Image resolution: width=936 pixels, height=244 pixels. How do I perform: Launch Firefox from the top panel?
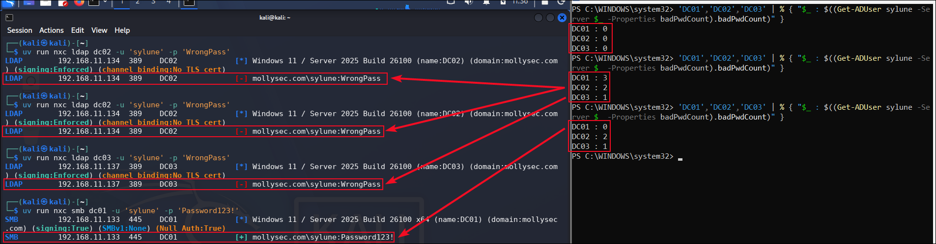(x=79, y=2)
